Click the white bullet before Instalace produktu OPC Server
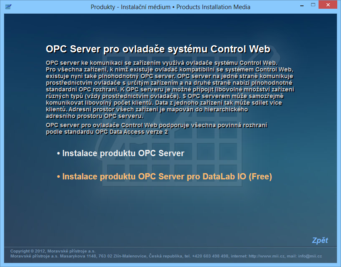The image size is (341, 267). [x=59, y=154]
